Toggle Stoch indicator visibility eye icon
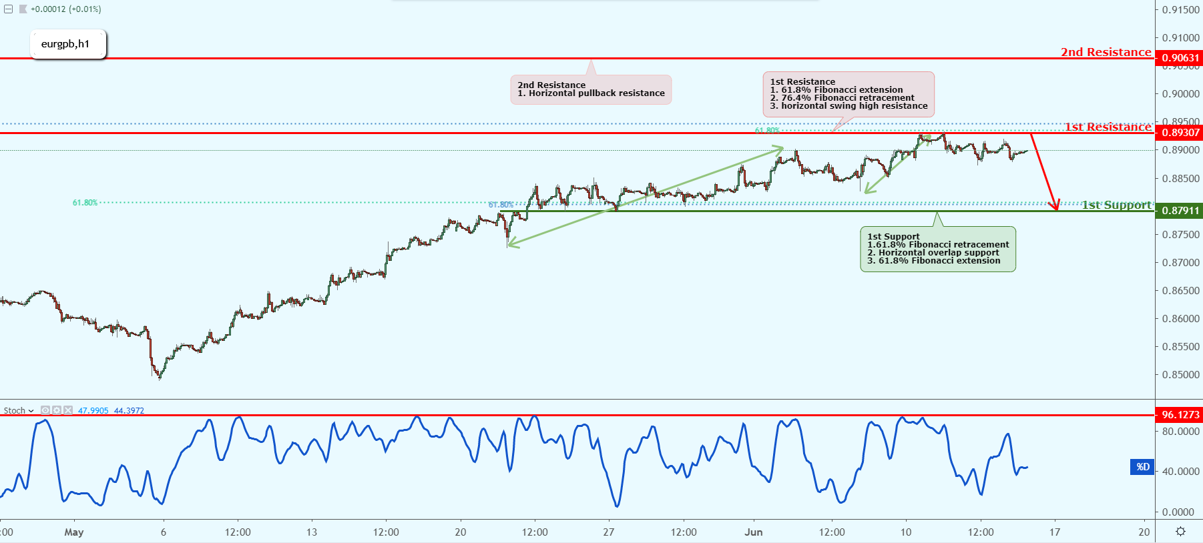 point(45,410)
